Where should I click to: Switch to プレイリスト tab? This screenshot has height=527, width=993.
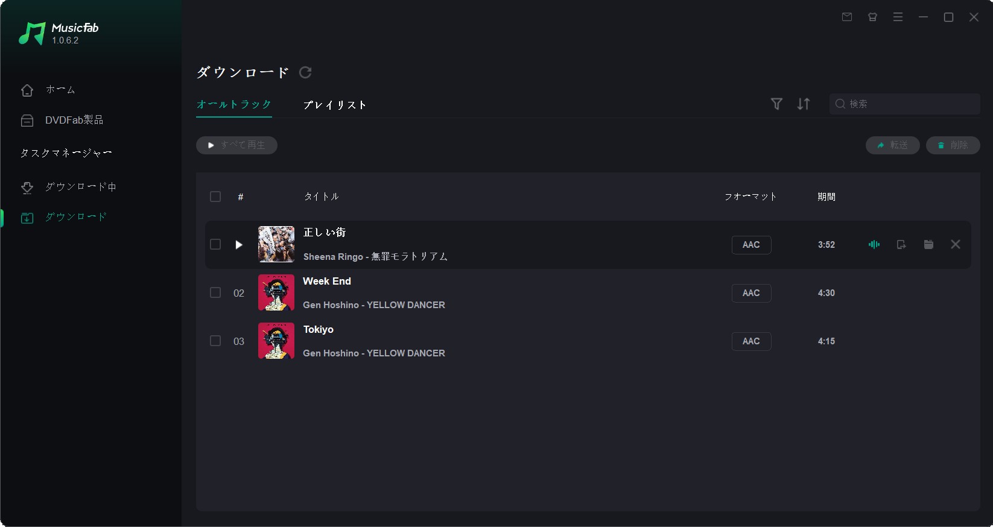click(x=335, y=105)
